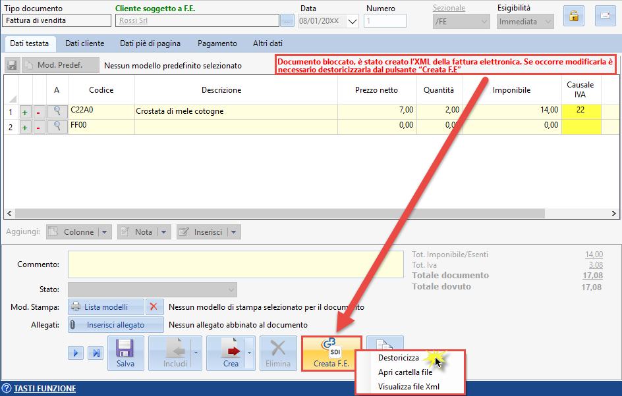Click the magnifier icon on row 2
Image resolution: width=622 pixels, height=396 pixels.
tap(57, 127)
